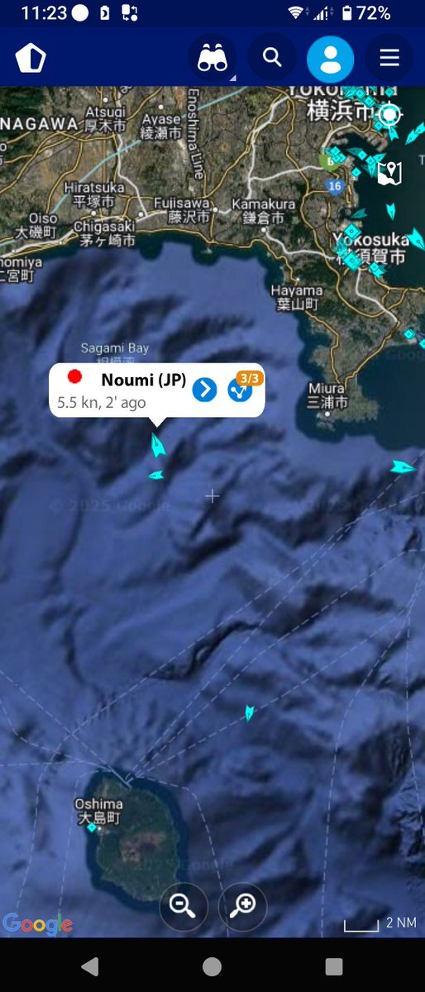Center map on my location target icon
425x992 pixels.
pos(389,115)
